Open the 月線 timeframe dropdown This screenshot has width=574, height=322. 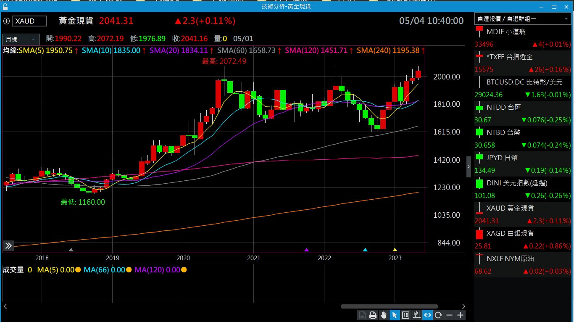(x=21, y=40)
